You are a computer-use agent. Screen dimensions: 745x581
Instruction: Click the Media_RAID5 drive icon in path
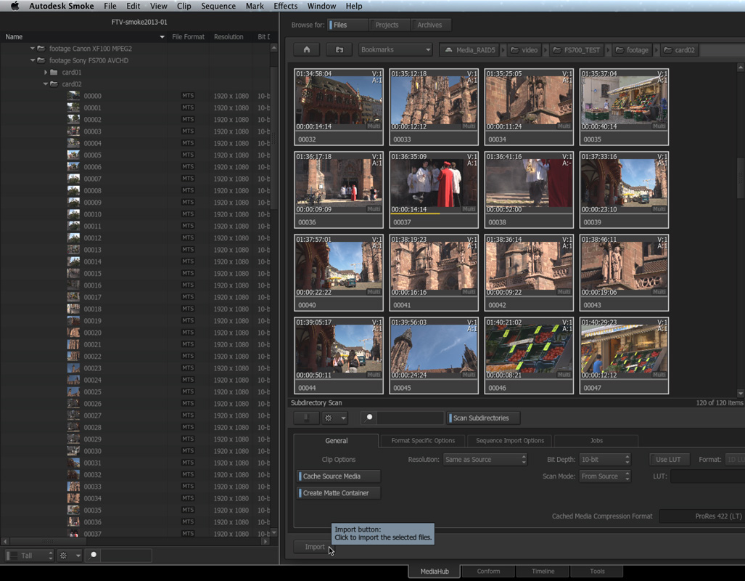tap(449, 50)
